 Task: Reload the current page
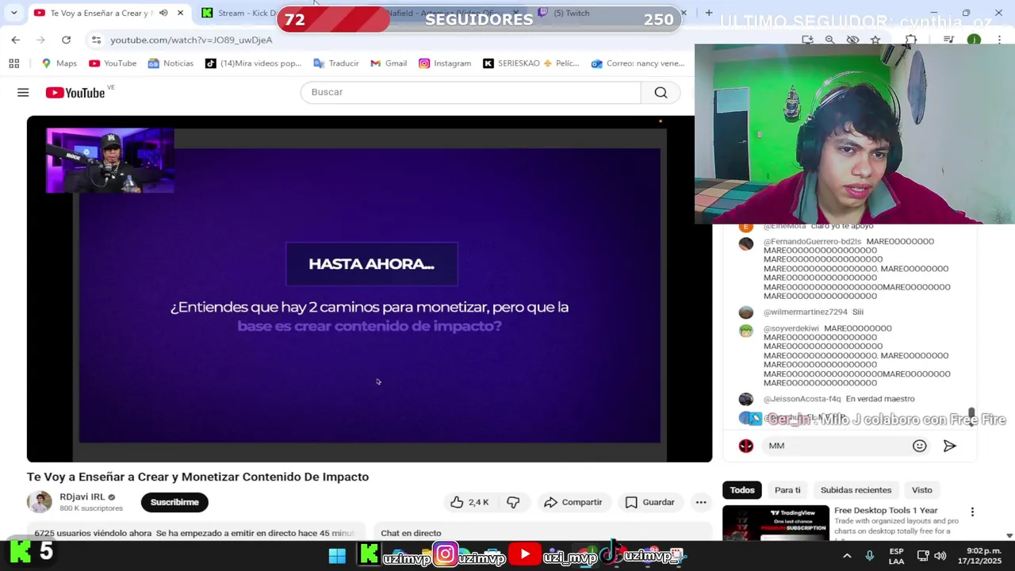66,40
